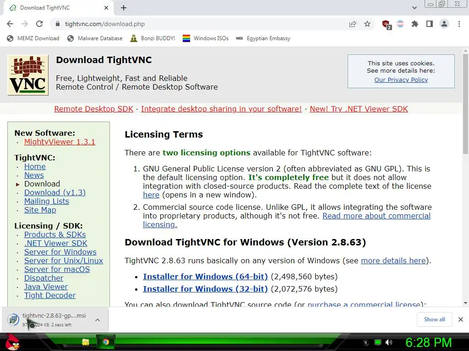Open Our Privacy Policy link
This screenshot has height=351, width=469.
[401, 80]
